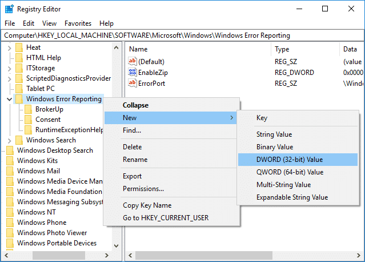365x262 pixels.
Task: Create a new Expandable String Value
Action: point(298,197)
